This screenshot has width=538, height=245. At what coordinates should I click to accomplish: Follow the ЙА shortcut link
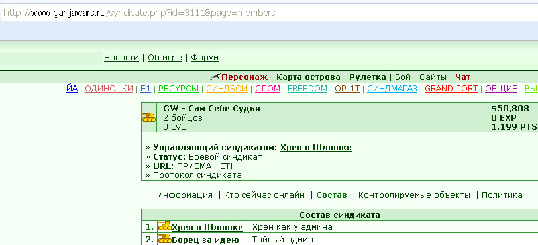pyautogui.click(x=72, y=89)
